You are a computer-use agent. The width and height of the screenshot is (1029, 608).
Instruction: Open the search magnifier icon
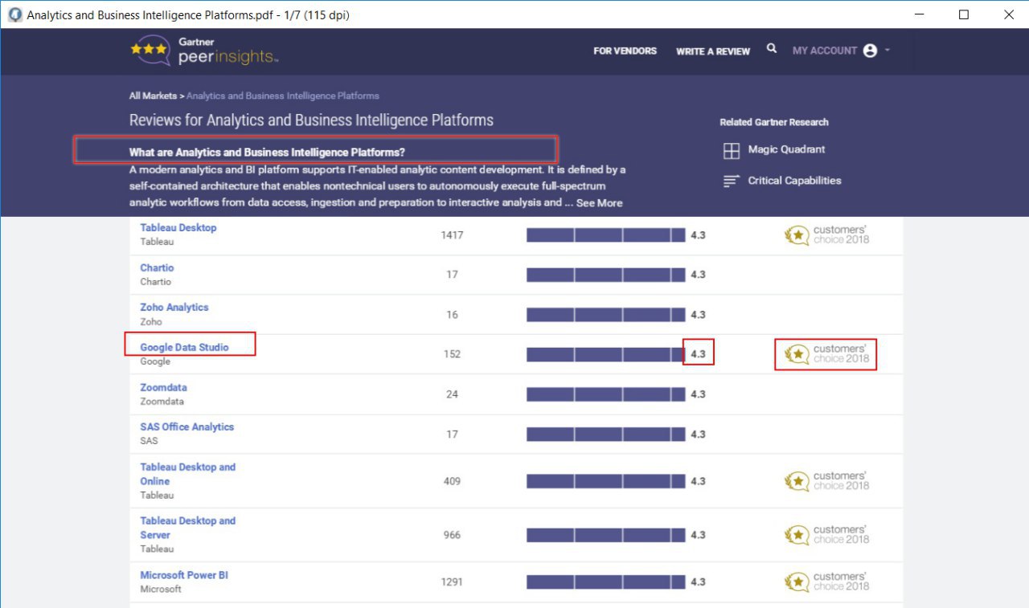point(772,49)
